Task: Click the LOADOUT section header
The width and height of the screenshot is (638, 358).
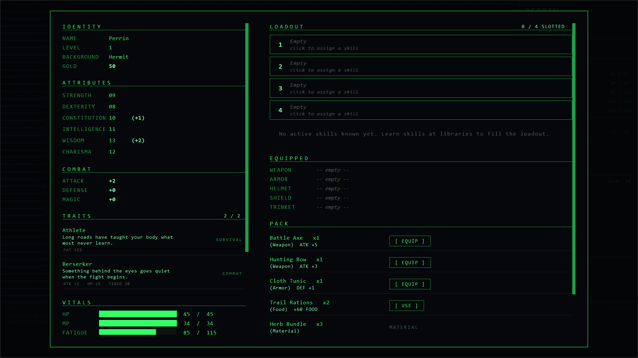Action: [286, 27]
